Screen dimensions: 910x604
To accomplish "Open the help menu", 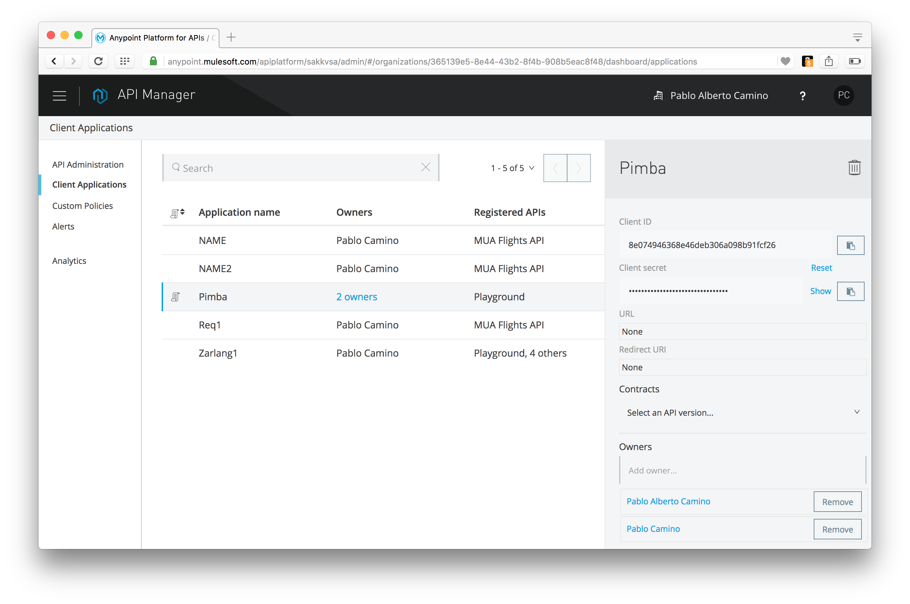I will 802,96.
